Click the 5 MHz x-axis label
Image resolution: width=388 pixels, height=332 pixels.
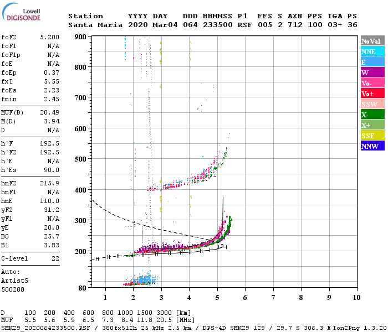click(x=217, y=298)
